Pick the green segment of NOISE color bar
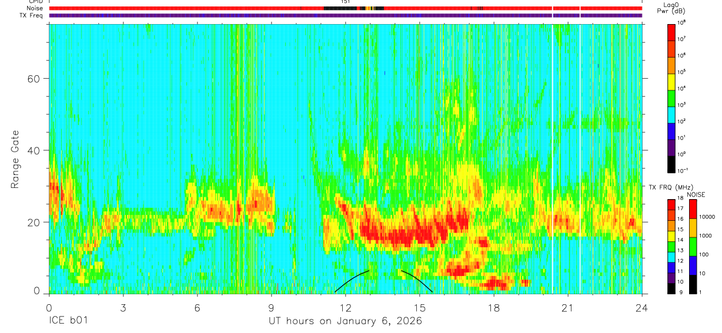The height and width of the screenshot is (333, 722). coord(693,247)
